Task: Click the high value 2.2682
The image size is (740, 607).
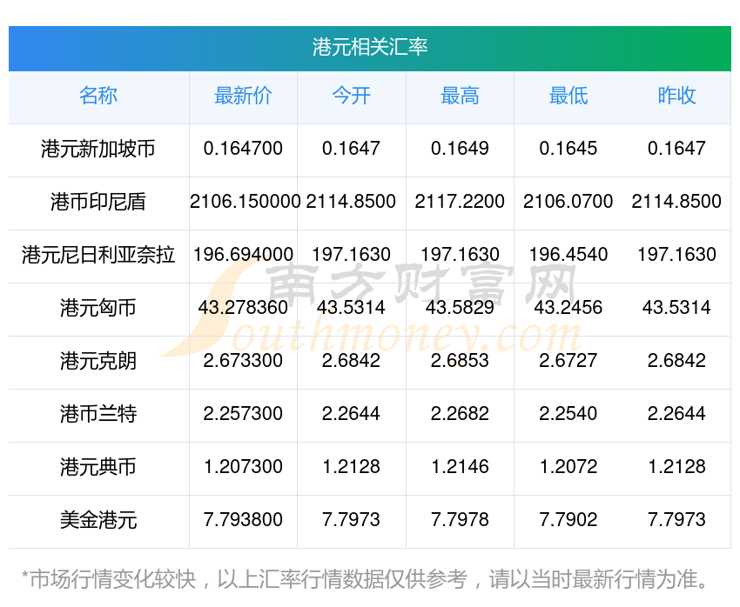Action: [460, 414]
